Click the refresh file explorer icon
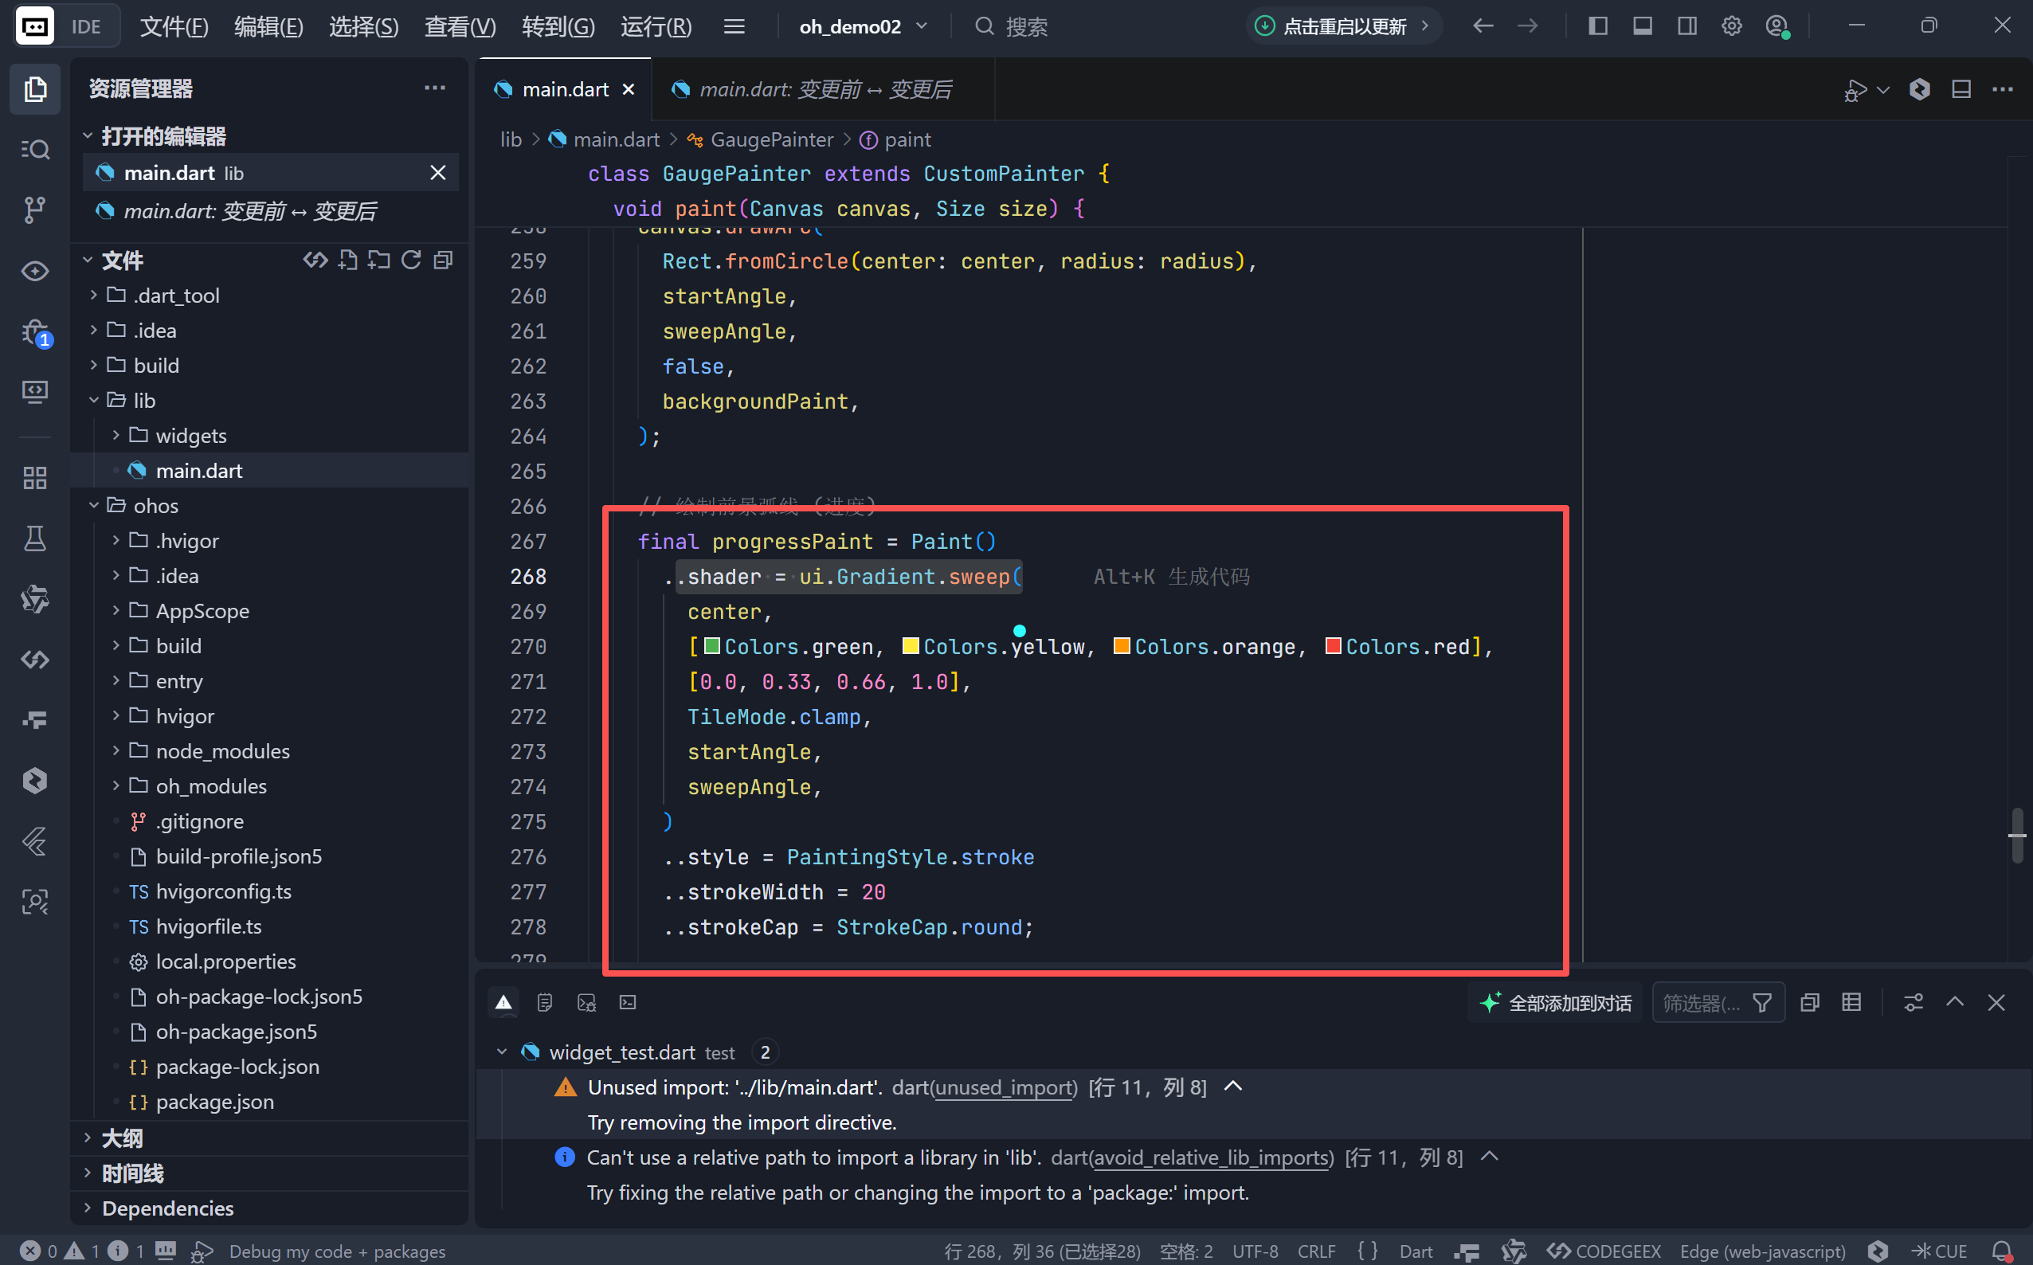 (x=411, y=260)
